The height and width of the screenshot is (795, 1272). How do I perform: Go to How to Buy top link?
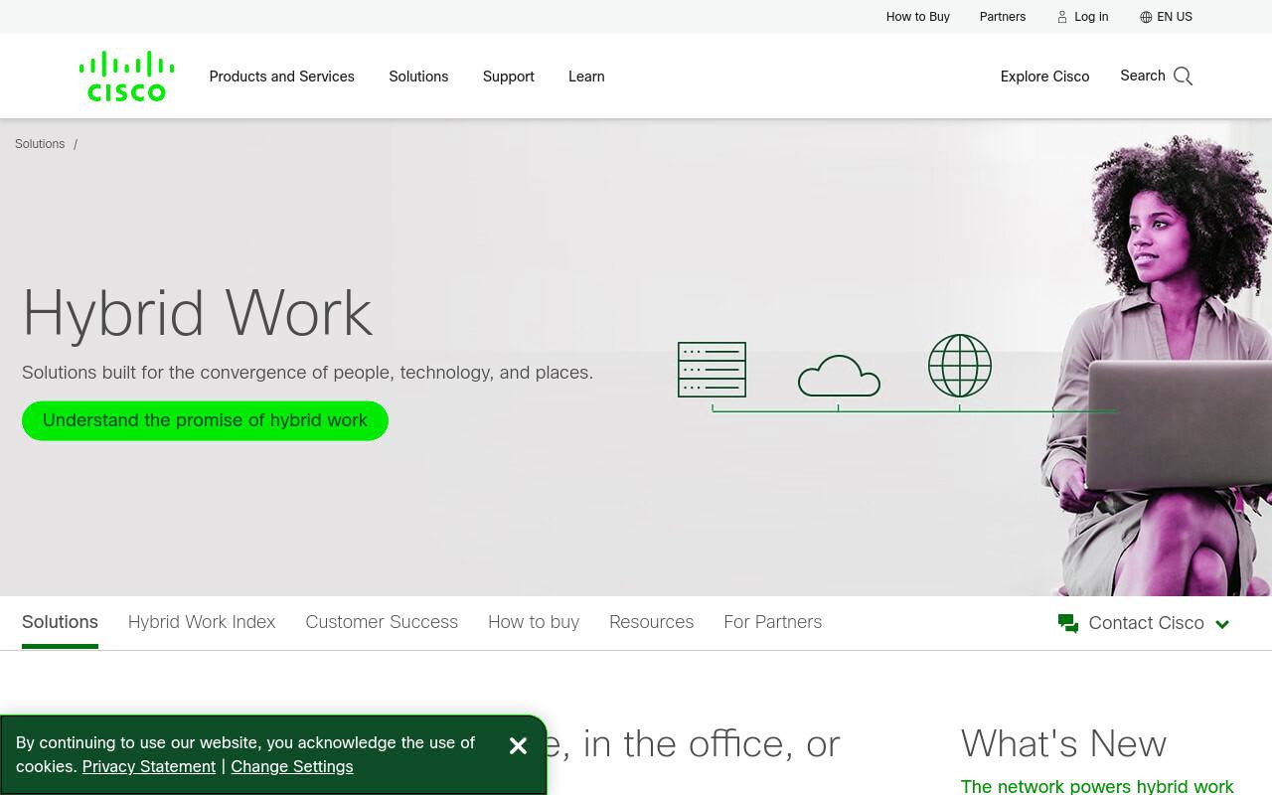[918, 17]
